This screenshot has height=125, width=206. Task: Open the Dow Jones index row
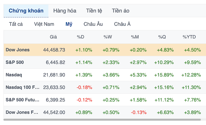coord(105,50)
